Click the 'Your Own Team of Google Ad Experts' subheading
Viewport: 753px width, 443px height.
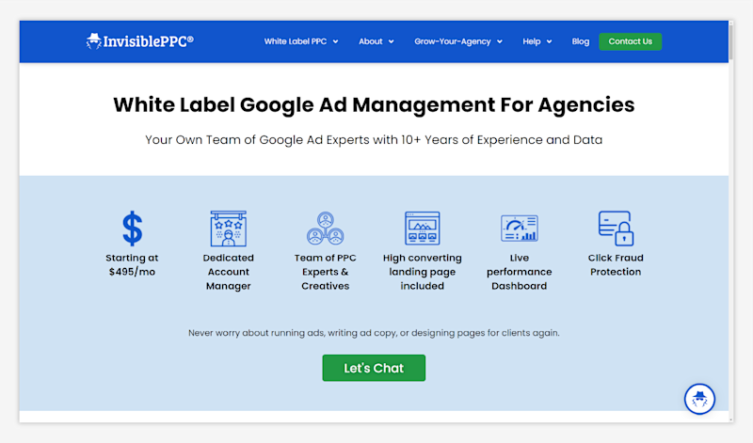(x=374, y=140)
